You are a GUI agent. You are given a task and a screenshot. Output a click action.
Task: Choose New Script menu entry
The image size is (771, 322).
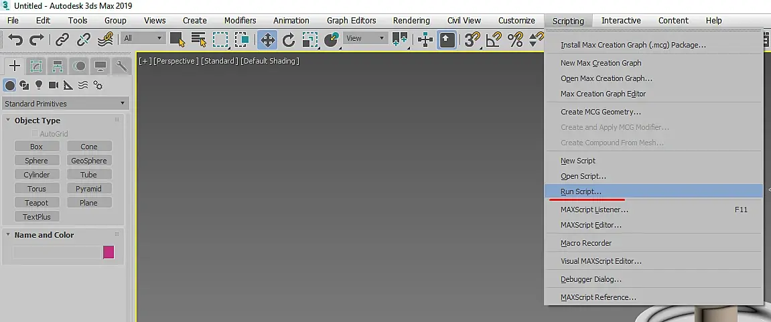[x=655, y=161]
